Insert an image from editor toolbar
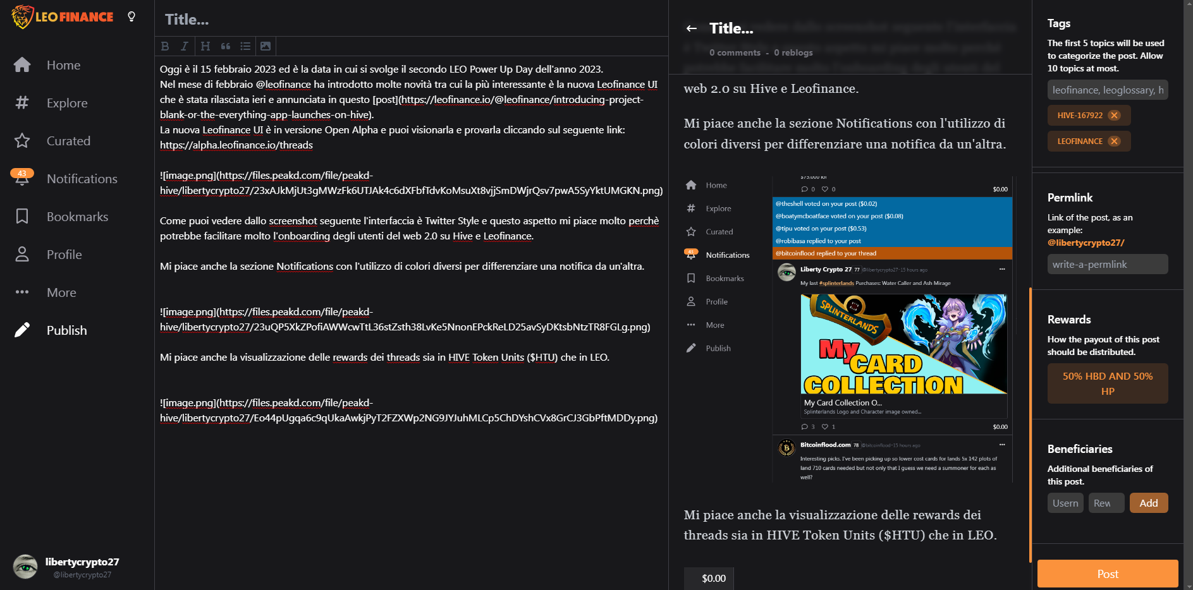The height and width of the screenshot is (590, 1193). tap(266, 46)
